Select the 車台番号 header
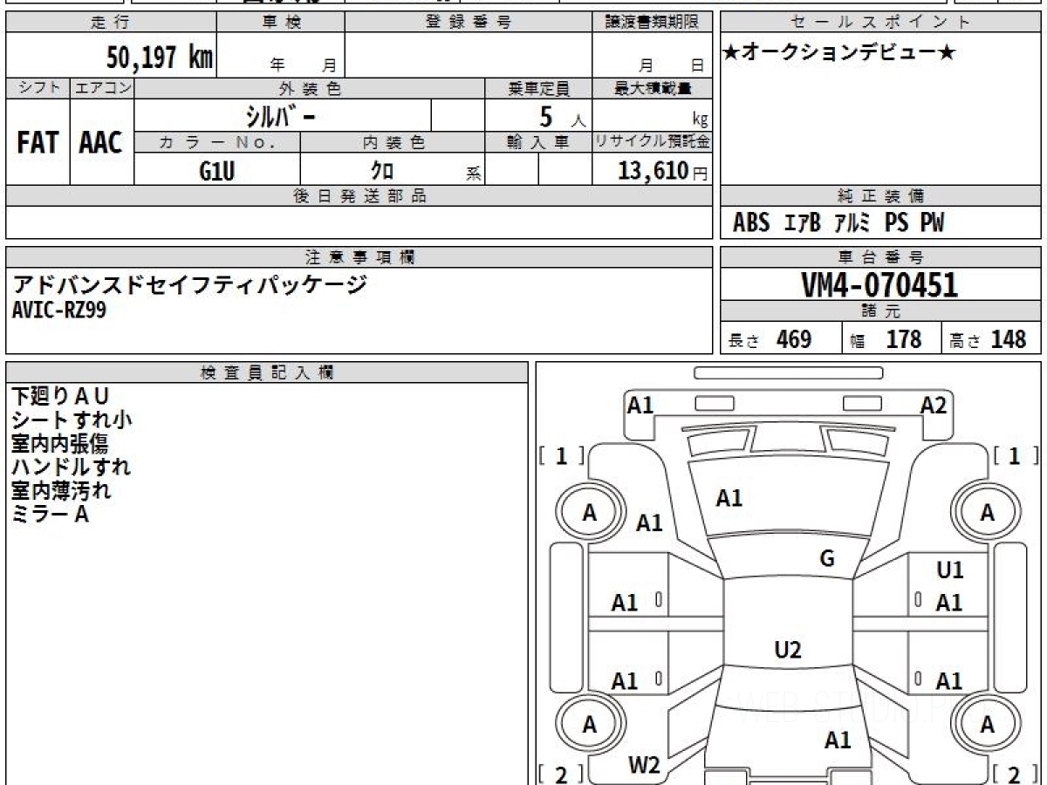Image resolution: width=1047 pixels, height=785 pixels. [x=881, y=257]
